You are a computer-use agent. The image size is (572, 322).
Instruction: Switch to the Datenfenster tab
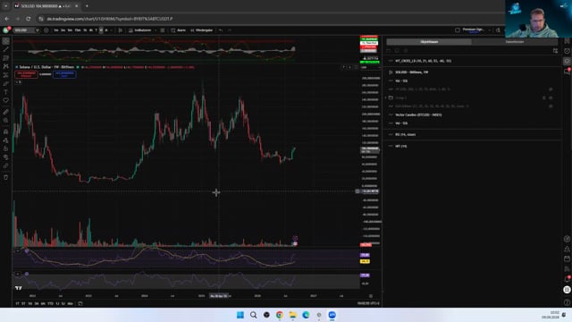click(515, 42)
